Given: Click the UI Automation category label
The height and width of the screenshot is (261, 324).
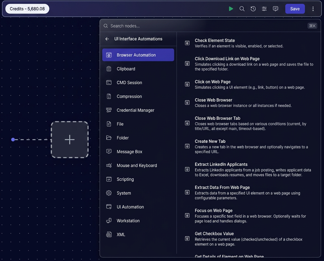Looking at the screenshot, I should pyautogui.click(x=130, y=207).
